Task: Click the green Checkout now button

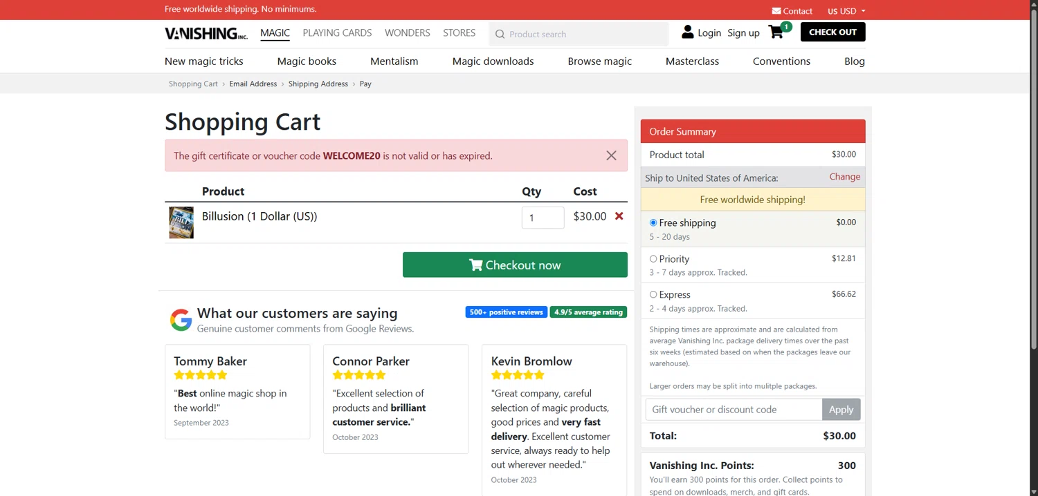Action: pos(515,265)
